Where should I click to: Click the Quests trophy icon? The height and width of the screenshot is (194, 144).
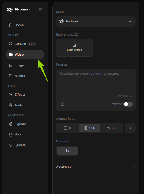tap(11, 145)
